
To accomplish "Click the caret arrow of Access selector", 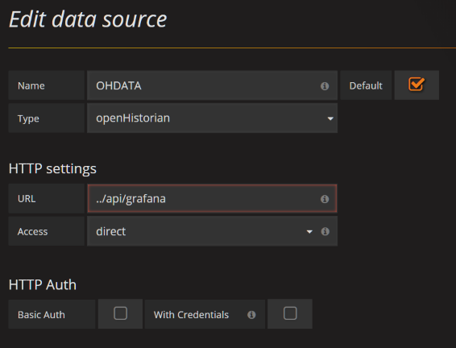I will point(309,232).
